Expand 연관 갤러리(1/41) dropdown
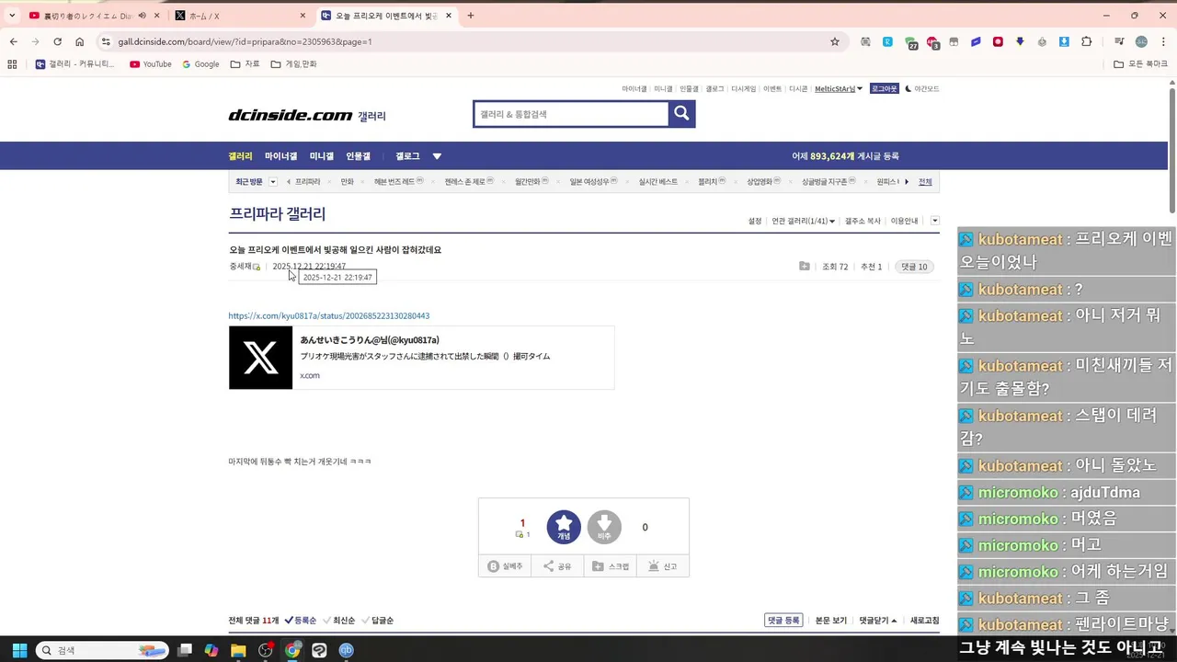The image size is (1177, 662). click(804, 221)
